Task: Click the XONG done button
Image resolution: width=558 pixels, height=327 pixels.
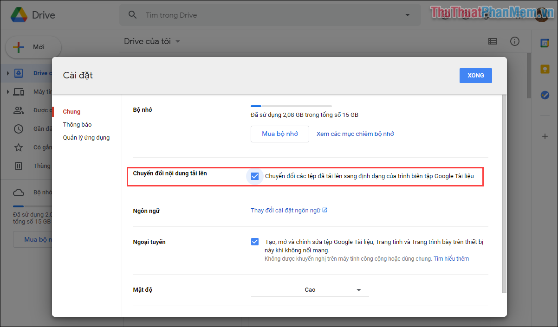Action: 476,76
